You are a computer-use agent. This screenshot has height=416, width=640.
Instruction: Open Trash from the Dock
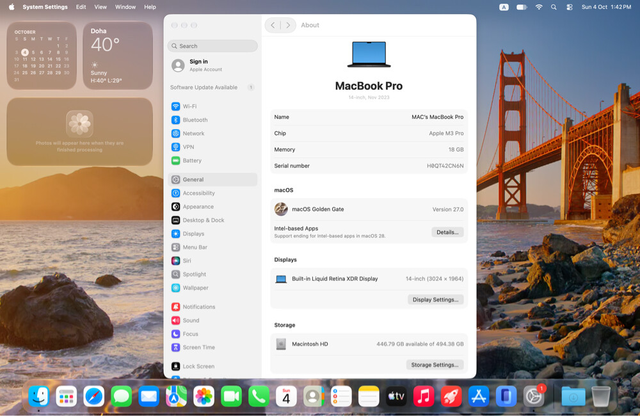(601, 396)
